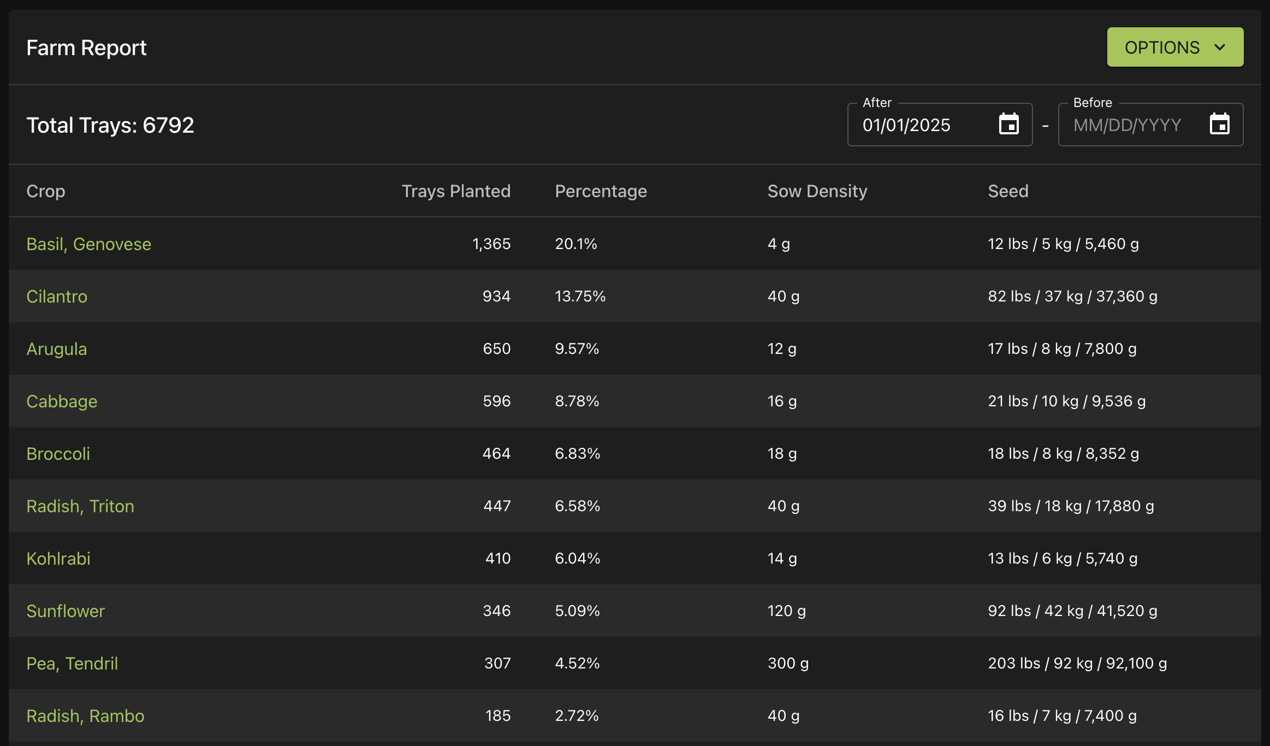Image resolution: width=1270 pixels, height=746 pixels.
Task: Select the Kohlrabi crop link
Action: [x=58, y=558]
